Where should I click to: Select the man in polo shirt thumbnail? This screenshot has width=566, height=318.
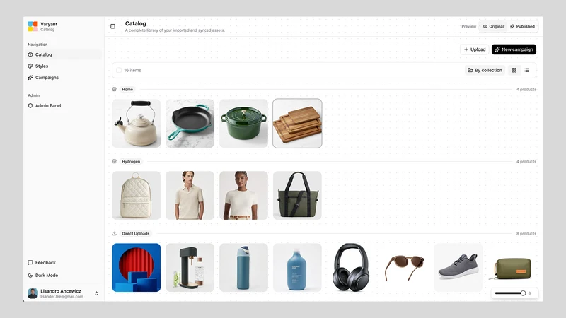190,196
